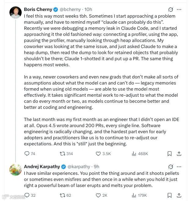
Task: Retweet Andrej Karpathy's reply
Action: point(62,195)
